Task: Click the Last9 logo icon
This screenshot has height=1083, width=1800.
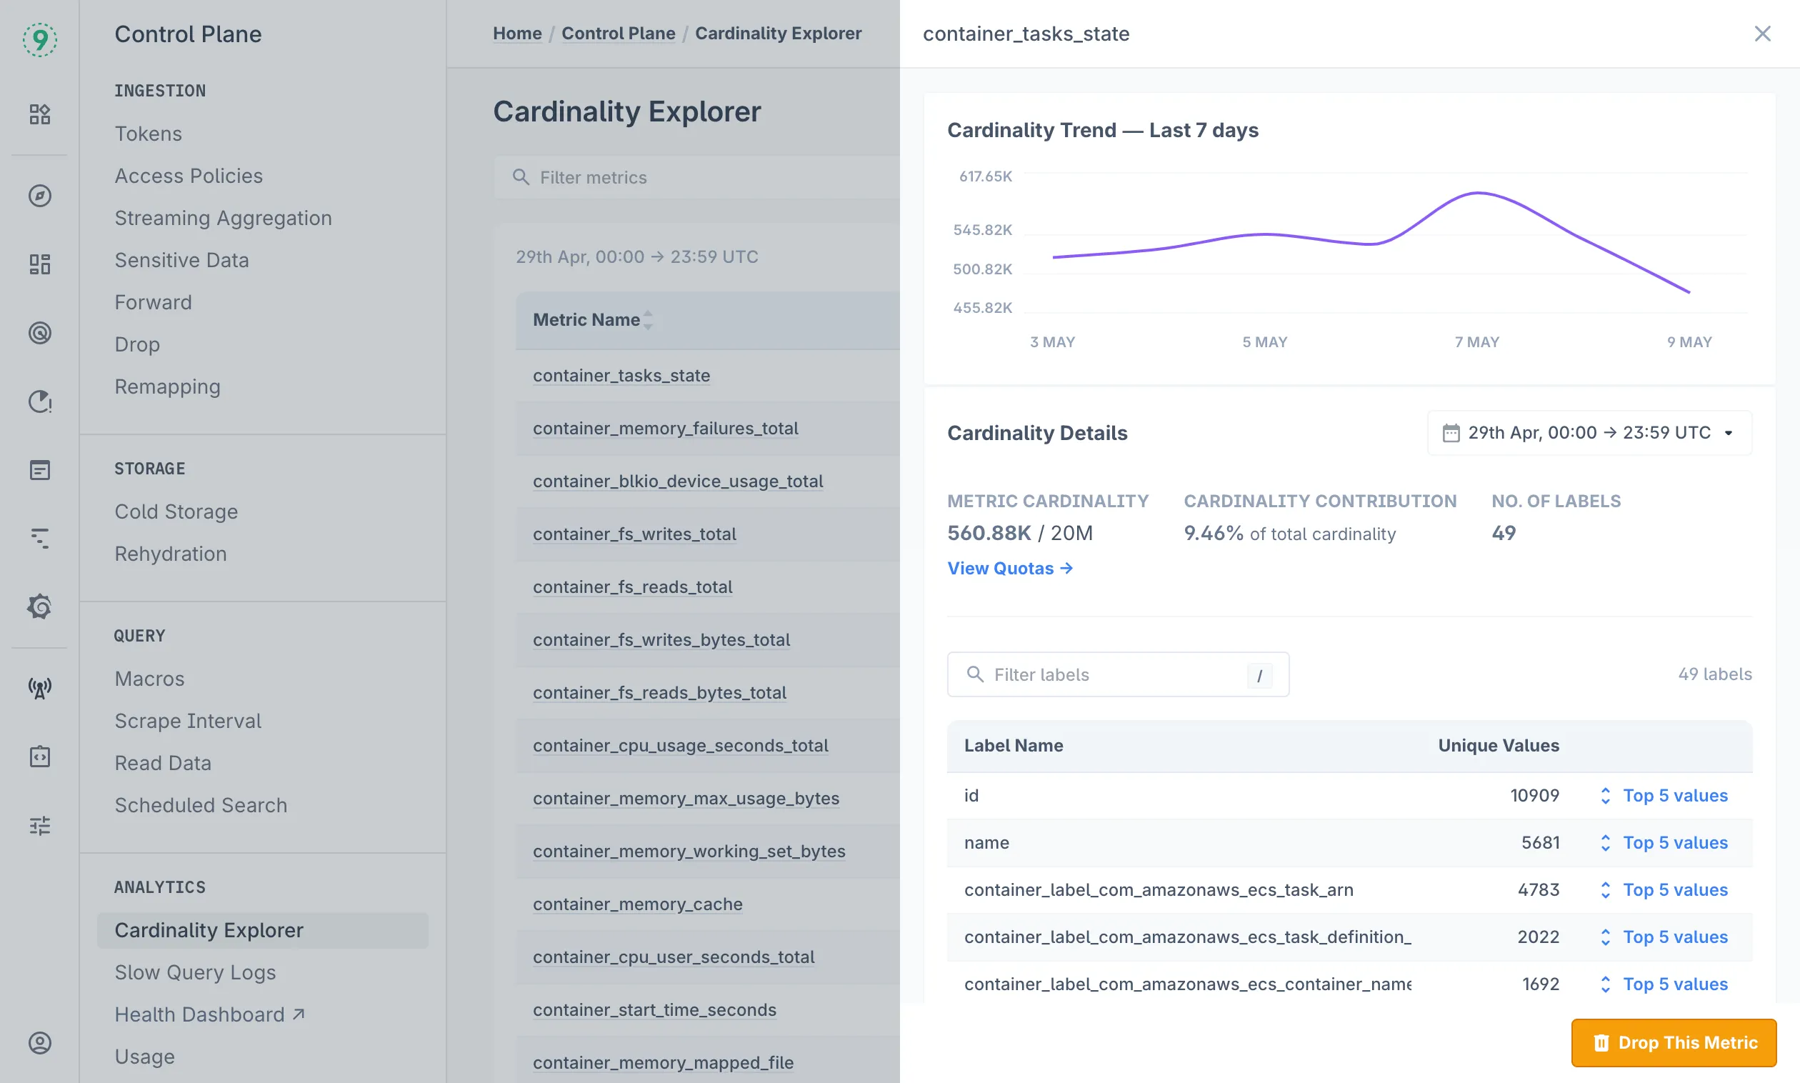Action: [x=39, y=39]
